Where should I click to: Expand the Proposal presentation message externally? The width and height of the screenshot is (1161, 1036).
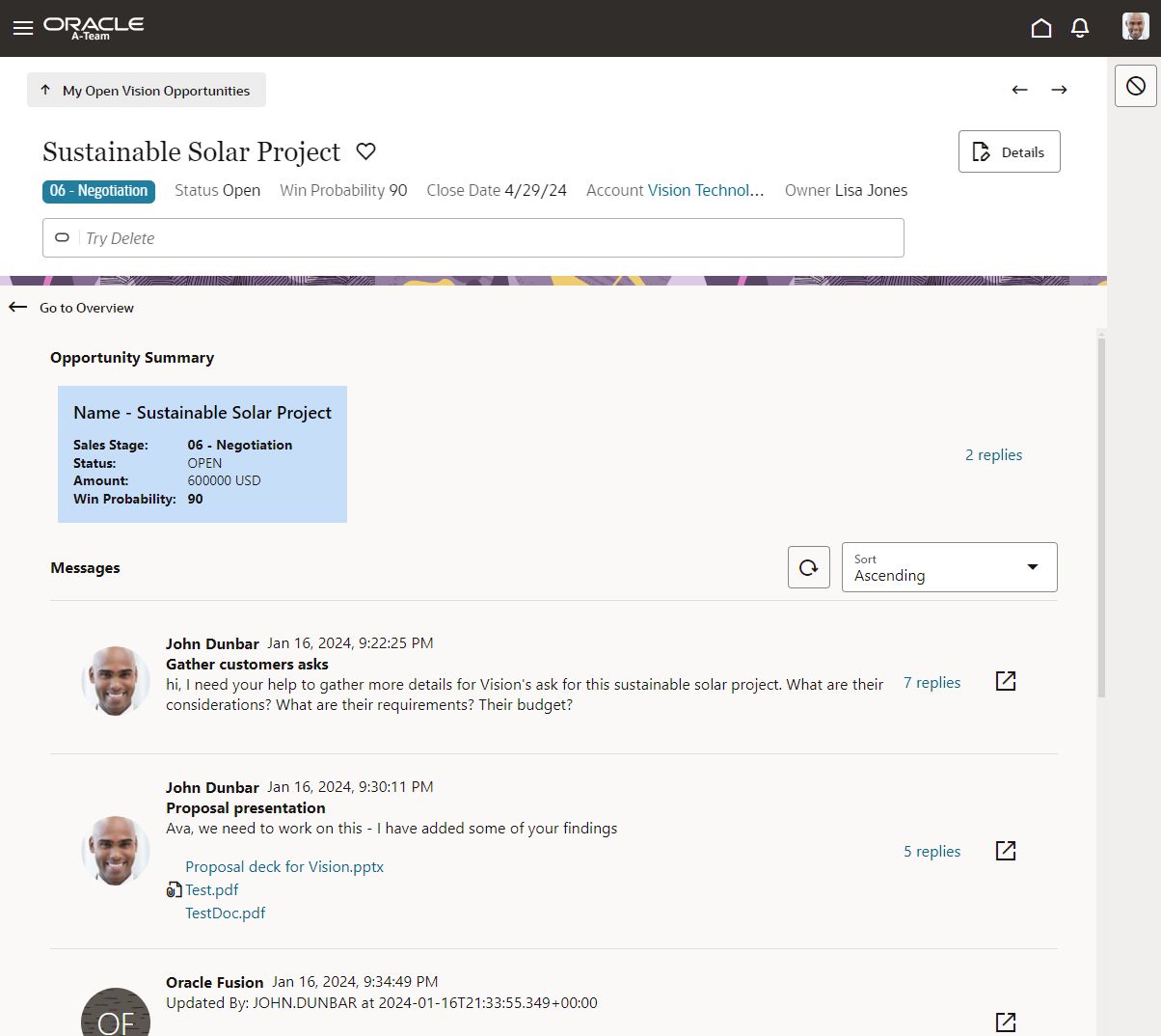1005,851
